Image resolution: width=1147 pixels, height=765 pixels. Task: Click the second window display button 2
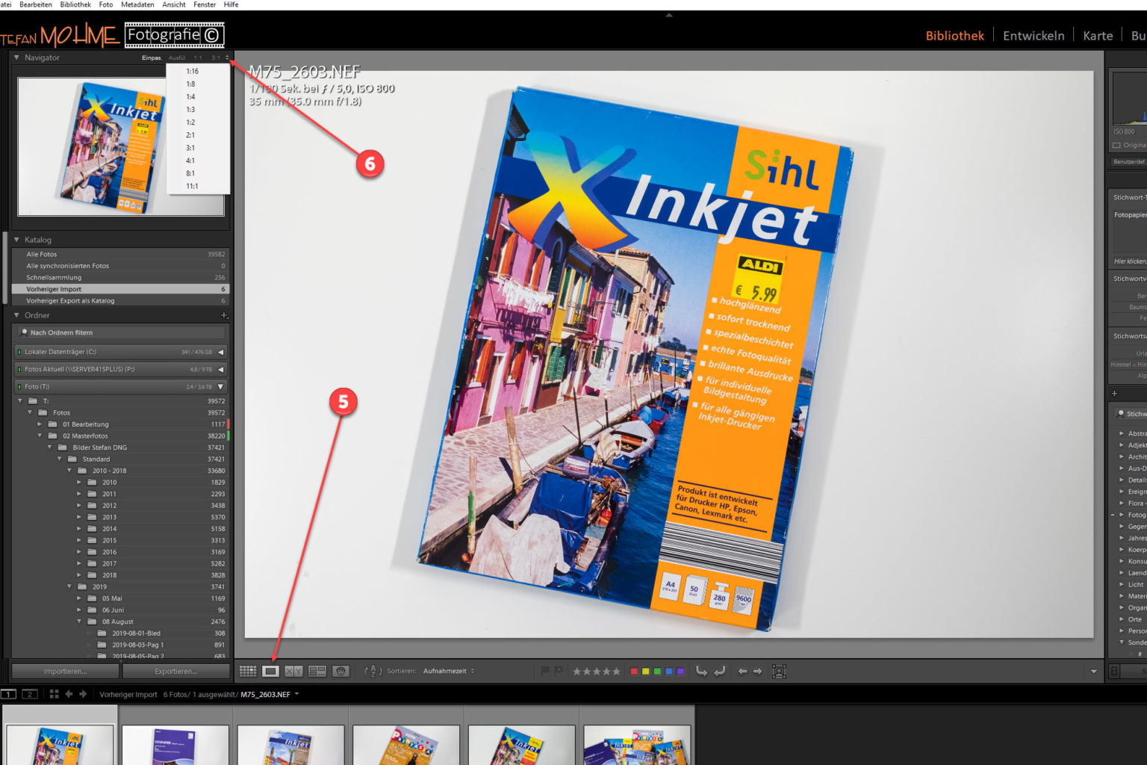click(x=30, y=694)
